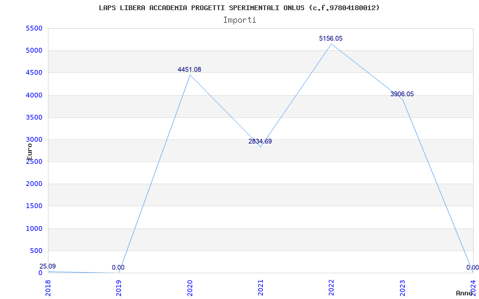
Task: Click y-axis value 3000
Action: point(34,140)
